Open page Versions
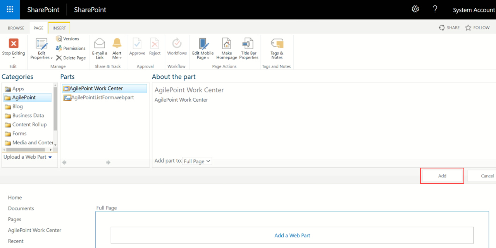Image resolution: width=496 pixels, height=248 pixels. tap(67, 39)
